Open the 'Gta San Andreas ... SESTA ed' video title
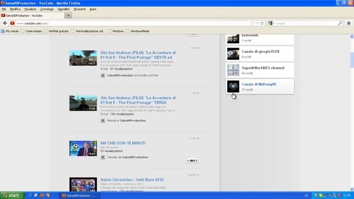Image resolution: width=354 pixels, height=199 pixels. [138, 55]
